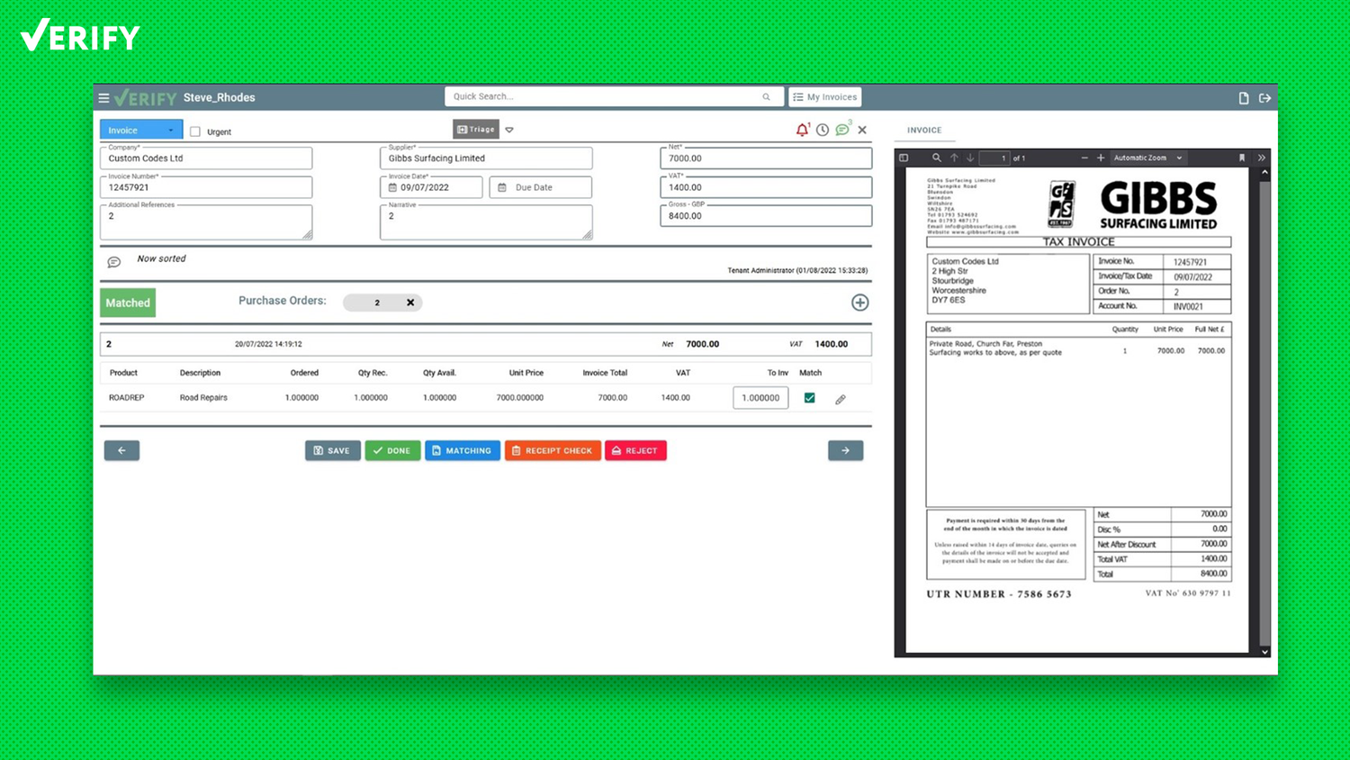Open comments using the green chat bubble icon
Viewport: 1350px width, 760px height.
tap(841, 130)
